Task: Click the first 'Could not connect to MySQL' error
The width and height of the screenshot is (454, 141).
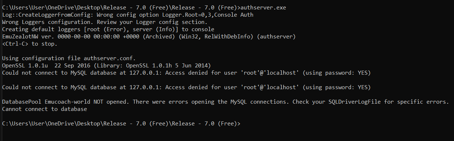Action: (x=186, y=72)
